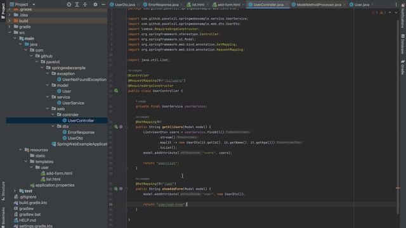Click the "/ui/users" RequestMapping URL
Viewport: 406px width, 228px height.
coord(173,80)
